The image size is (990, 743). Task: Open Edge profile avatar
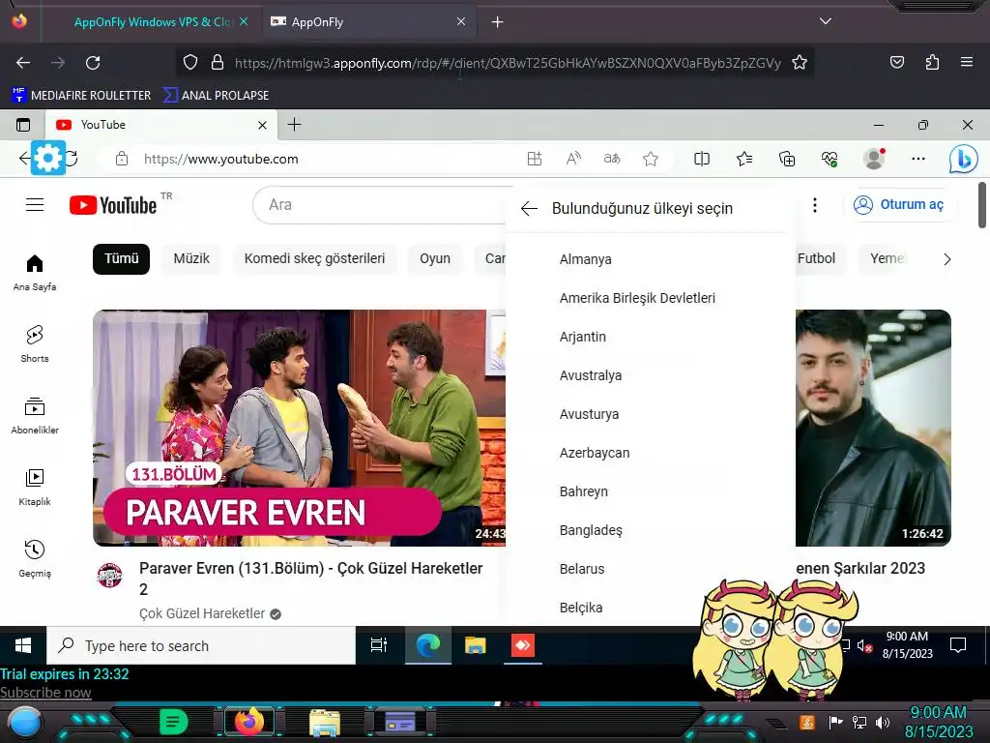pyautogui.click(x=874, y=160)
